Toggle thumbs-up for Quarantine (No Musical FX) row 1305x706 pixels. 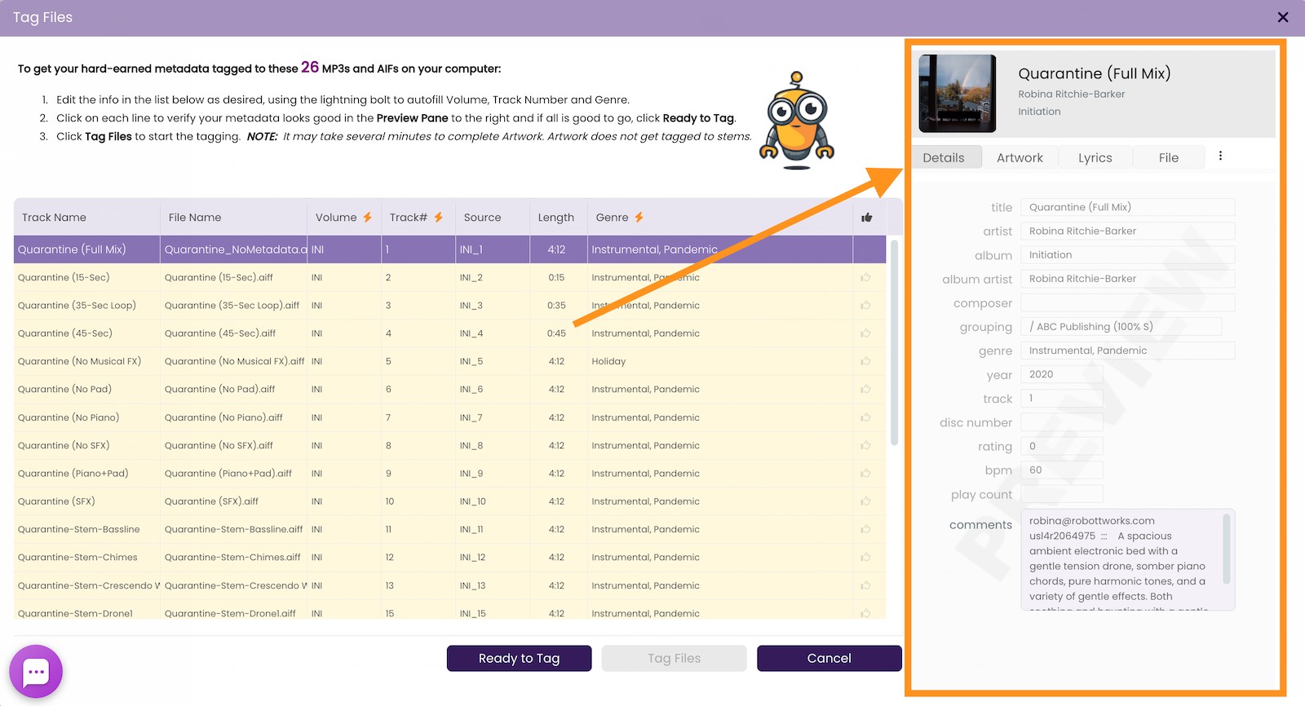coord(865,361)
